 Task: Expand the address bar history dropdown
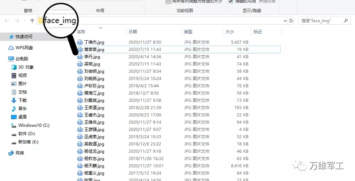pos(285,21)
